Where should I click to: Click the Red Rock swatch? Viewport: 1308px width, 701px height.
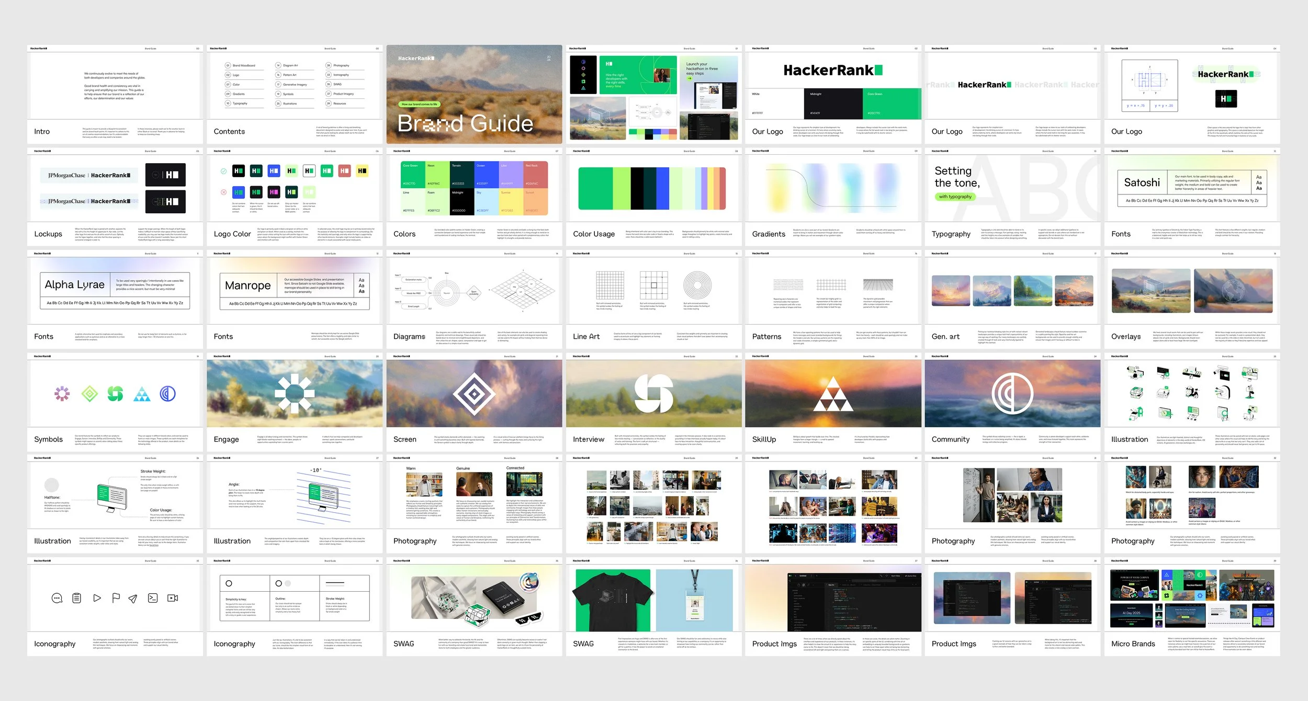(x=536, y=175)
